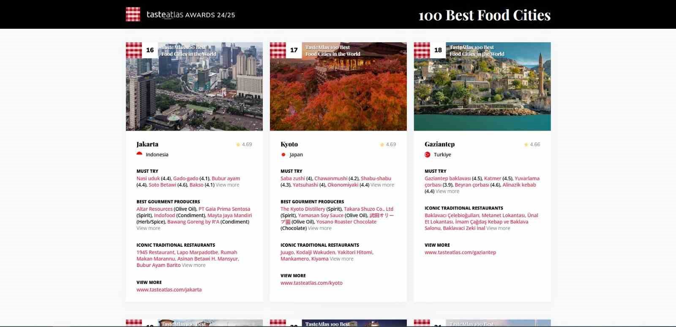Click the Jakarta skyline photo
Image resolution: width=676 pixels, height=327 pixels.
click(194, 93)
